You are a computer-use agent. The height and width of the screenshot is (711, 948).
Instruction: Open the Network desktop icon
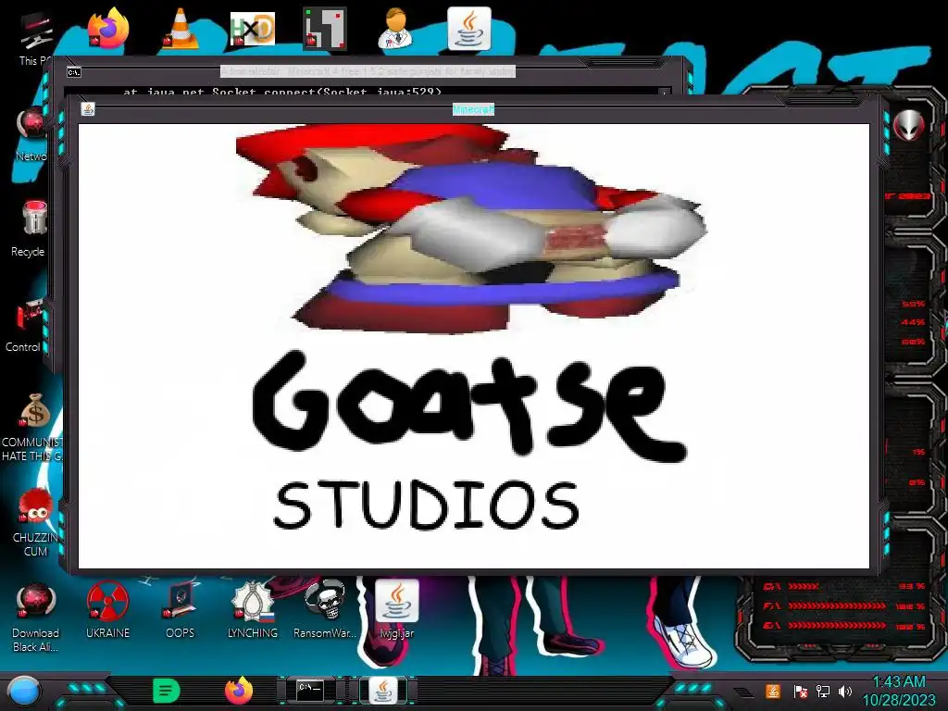point(31,133)
